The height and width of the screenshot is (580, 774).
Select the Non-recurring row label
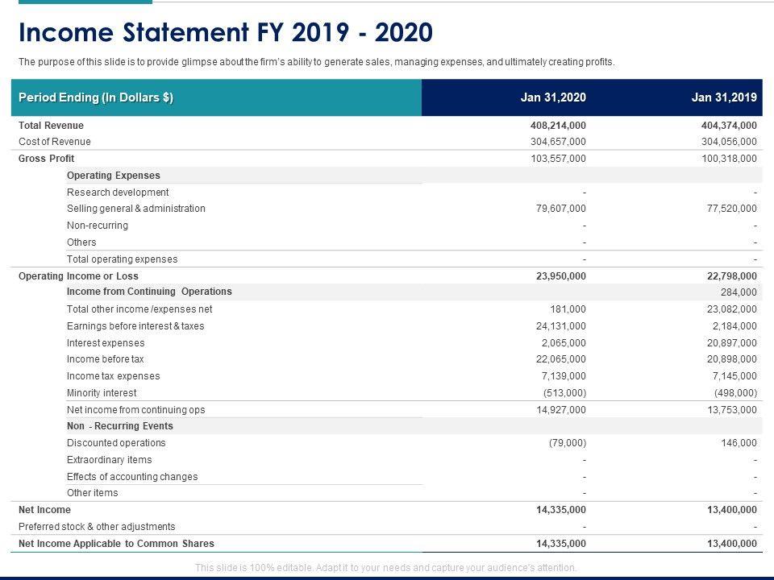98,225
